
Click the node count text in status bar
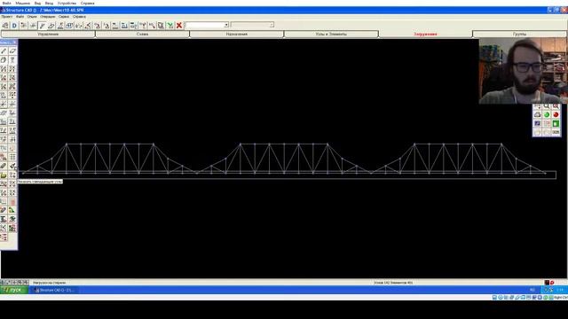tap(393, 283)
